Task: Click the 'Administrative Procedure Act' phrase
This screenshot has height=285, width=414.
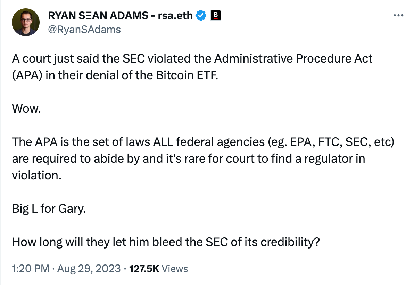Action: pos(293,58)
